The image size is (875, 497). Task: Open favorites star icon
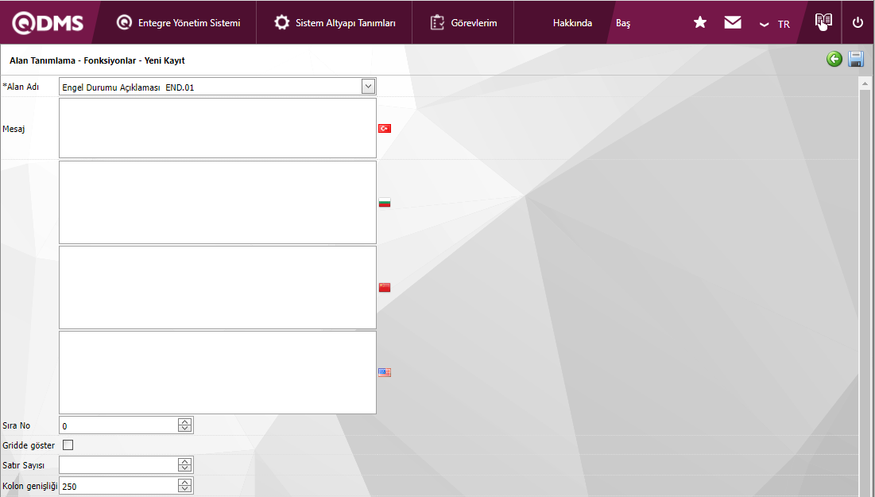(700, 22)
